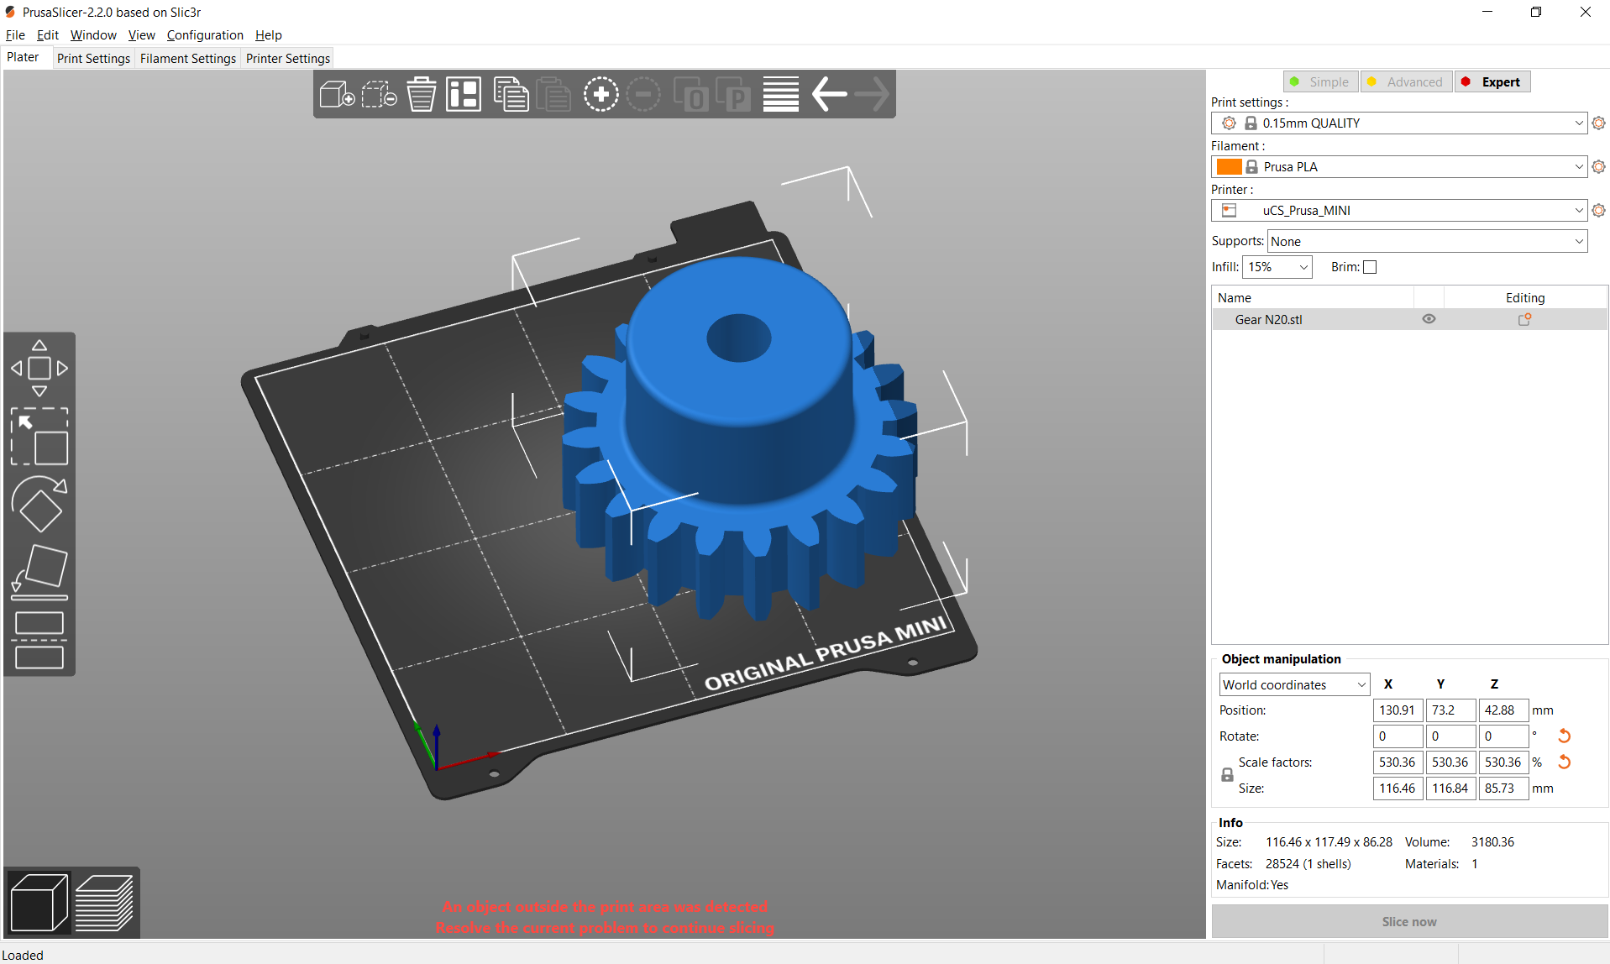Click the Copy toolbar icon
1610x964 pixels.
pyautogui.click(x=511, y=94)
